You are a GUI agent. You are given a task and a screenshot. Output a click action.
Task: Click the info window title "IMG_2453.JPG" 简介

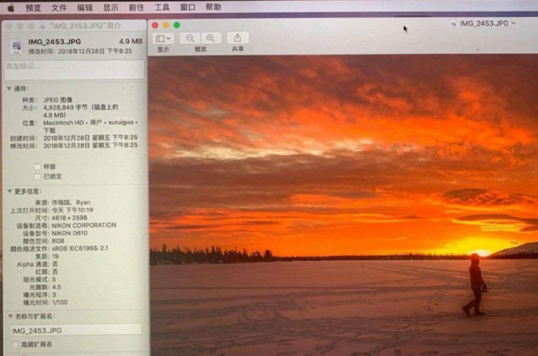(x=85, y=26)
